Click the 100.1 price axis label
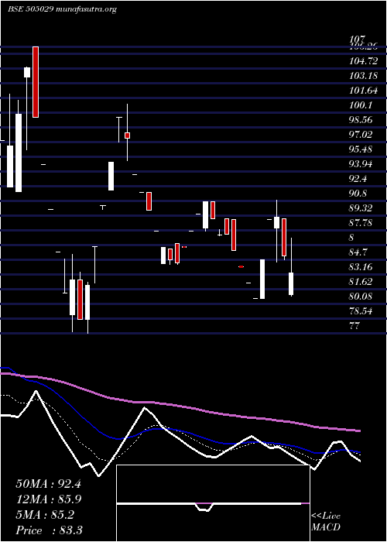This screenshot has height=542, width=387. coord(361,105)
